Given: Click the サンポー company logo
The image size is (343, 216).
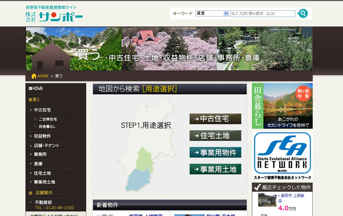Looking at the screenshot, I should (54, 17).
